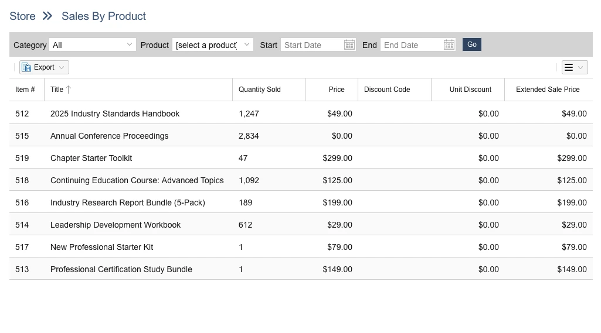The image size is (601, 333).
Task: Navigate to Store breadcrumb link
Action: 22,16
